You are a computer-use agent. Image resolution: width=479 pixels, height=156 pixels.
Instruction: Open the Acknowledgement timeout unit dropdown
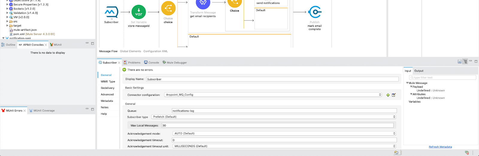click(x=284, y=146)
